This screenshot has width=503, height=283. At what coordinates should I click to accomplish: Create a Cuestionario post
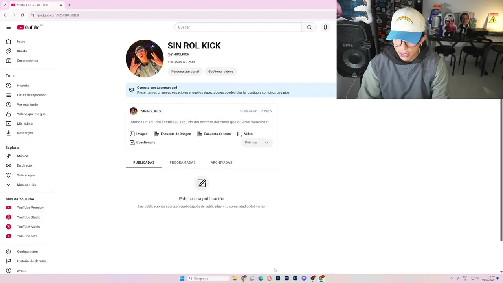tap(142, 142)
